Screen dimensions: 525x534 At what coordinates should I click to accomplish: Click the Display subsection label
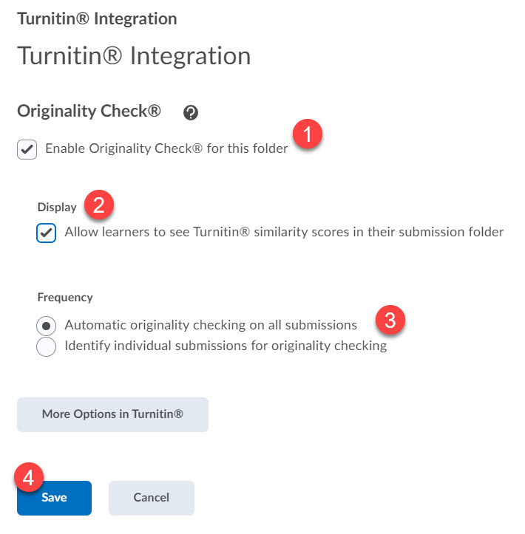point(57,208)
